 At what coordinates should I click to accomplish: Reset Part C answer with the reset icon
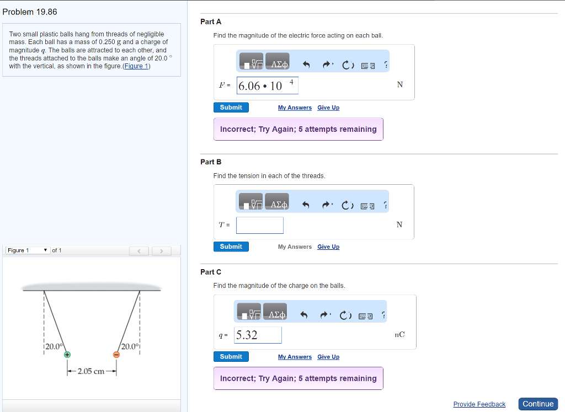[x=347, y=315]
